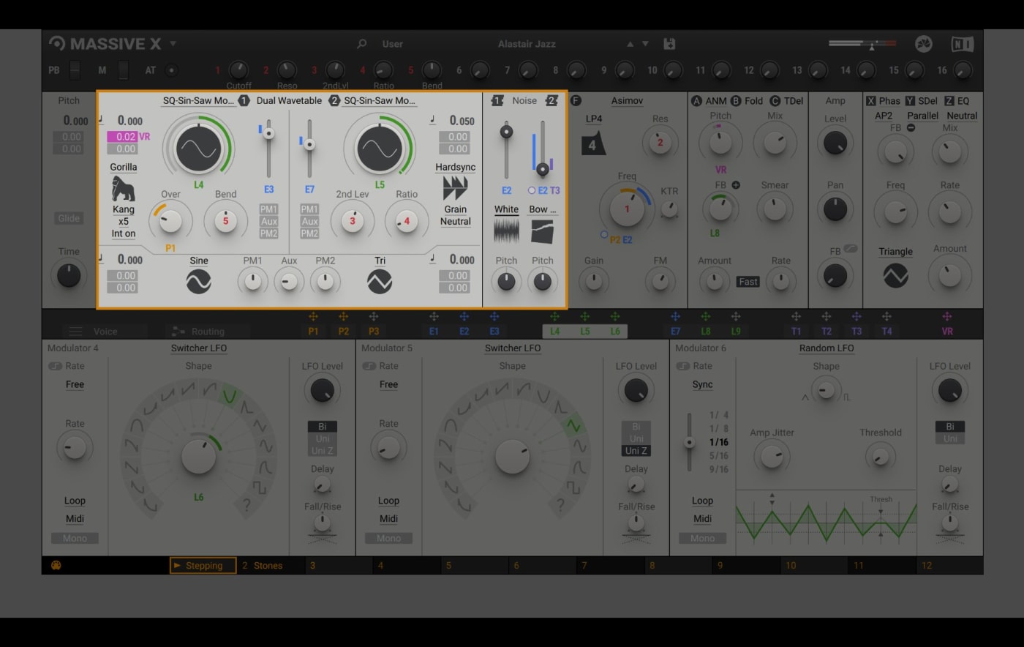Open the Modulator 4 Switcher LFO menu
This screenshot has height=647, width=1024.
199,348
